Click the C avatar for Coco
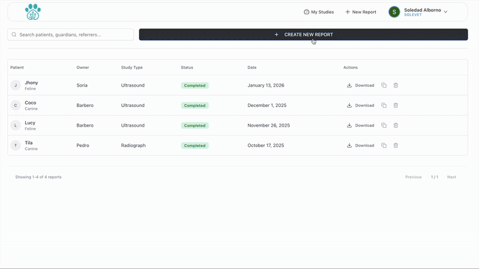479x269 pixels. (x=16, y=106)
